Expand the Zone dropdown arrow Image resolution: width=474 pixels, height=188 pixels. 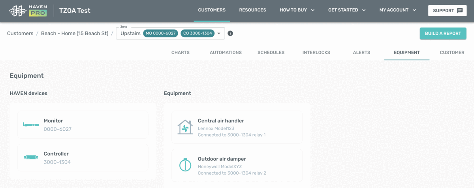coord(219,34)
